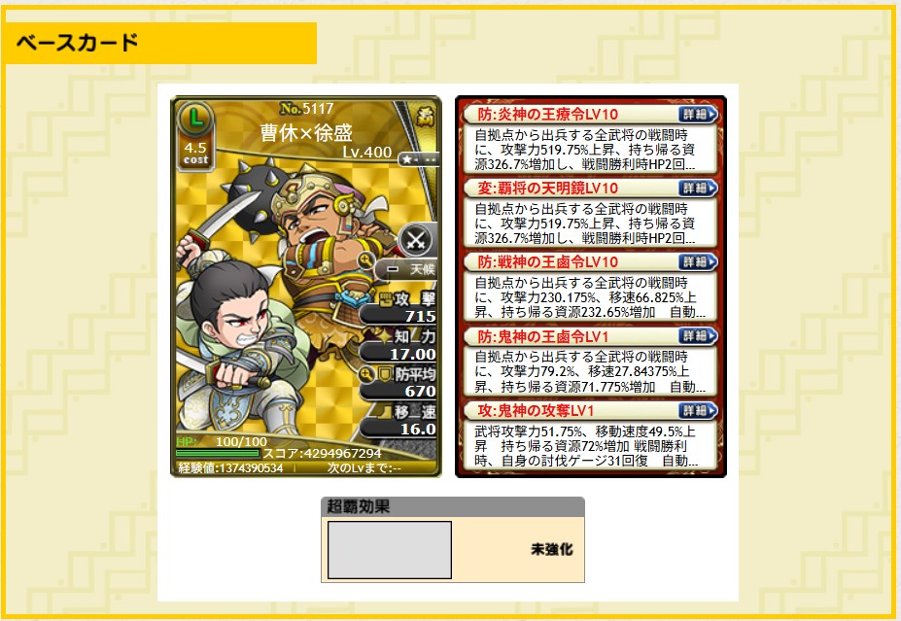901x621 pixels.
Task: Click the 4.5 cost badge
Action: coord(195,154)
